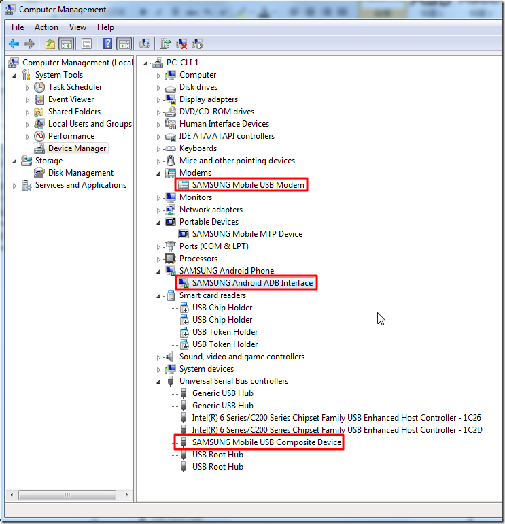This screenshot has width=505, height=524.
Task: Click the Mice and pointing devices icon
Action: click(x=171, y=161)
